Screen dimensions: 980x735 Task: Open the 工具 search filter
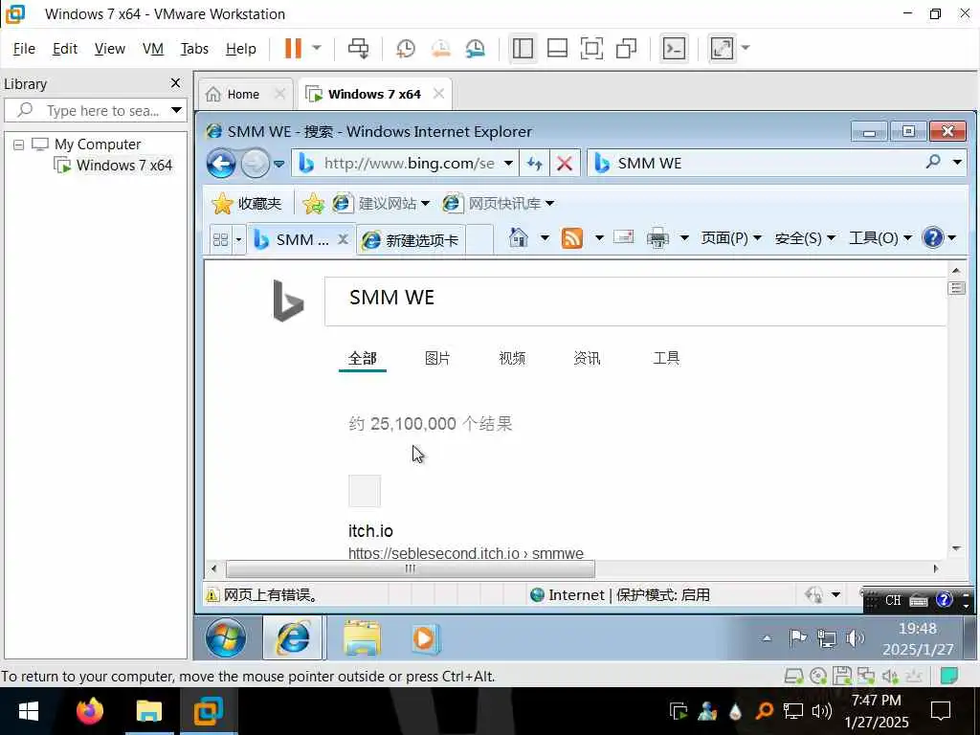666,358
